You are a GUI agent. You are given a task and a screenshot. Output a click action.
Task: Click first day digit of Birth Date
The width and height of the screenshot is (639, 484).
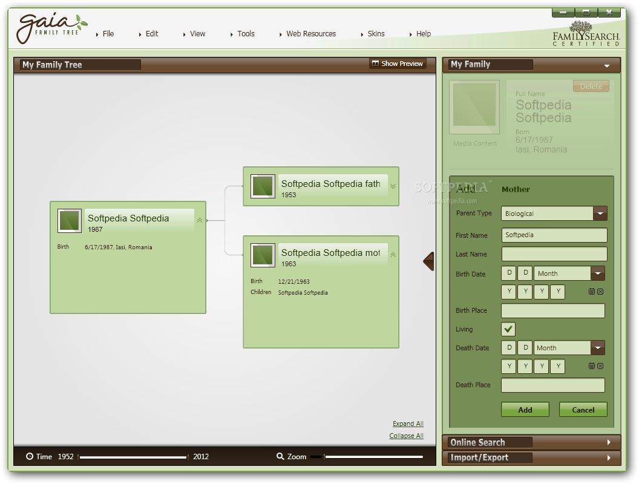coord(509,273)
